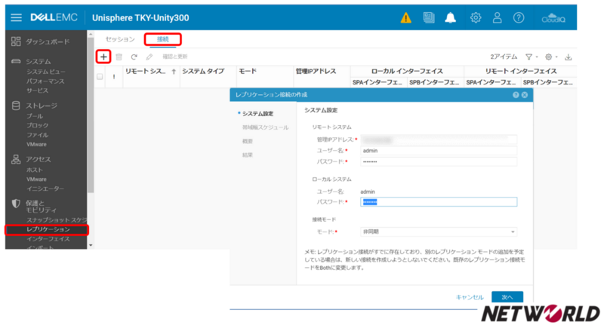Click the trash delete icon

(119, 57)
